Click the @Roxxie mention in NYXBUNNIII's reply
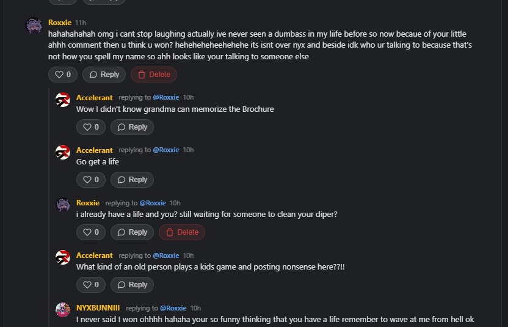508x327 pixels. coord(173,308)
